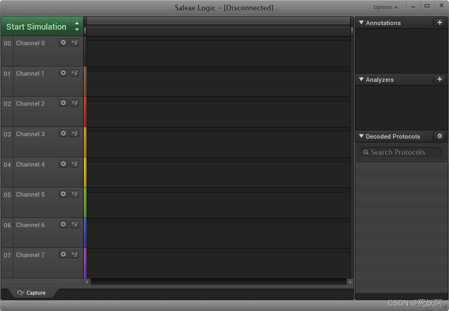Click the Start Simulation button
The width and height of the screenshot is (449, 311).
[x=36, y=27]
